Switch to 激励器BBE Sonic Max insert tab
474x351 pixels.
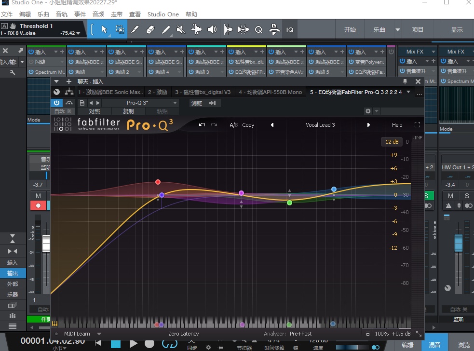pos(110,92)
